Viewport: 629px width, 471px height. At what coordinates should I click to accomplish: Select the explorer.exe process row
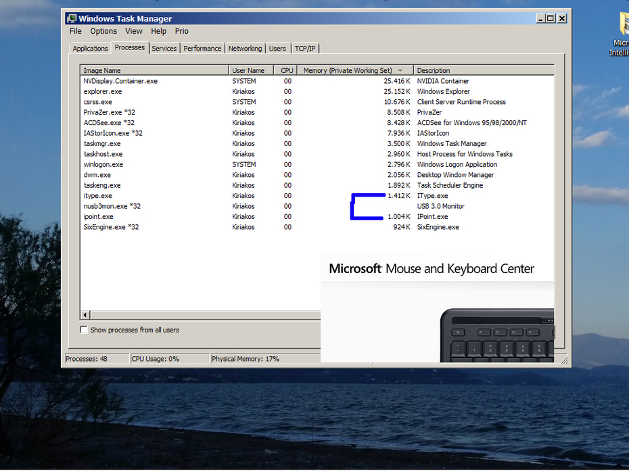(x=103, y=91)
